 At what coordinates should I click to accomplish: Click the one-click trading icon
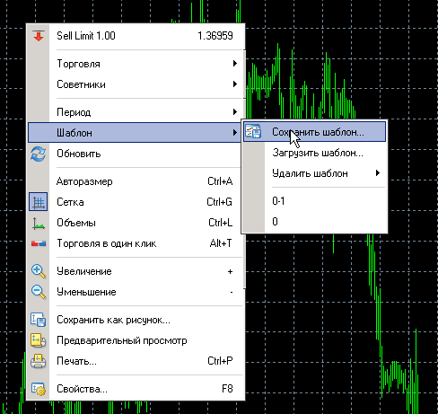[39, 243]
